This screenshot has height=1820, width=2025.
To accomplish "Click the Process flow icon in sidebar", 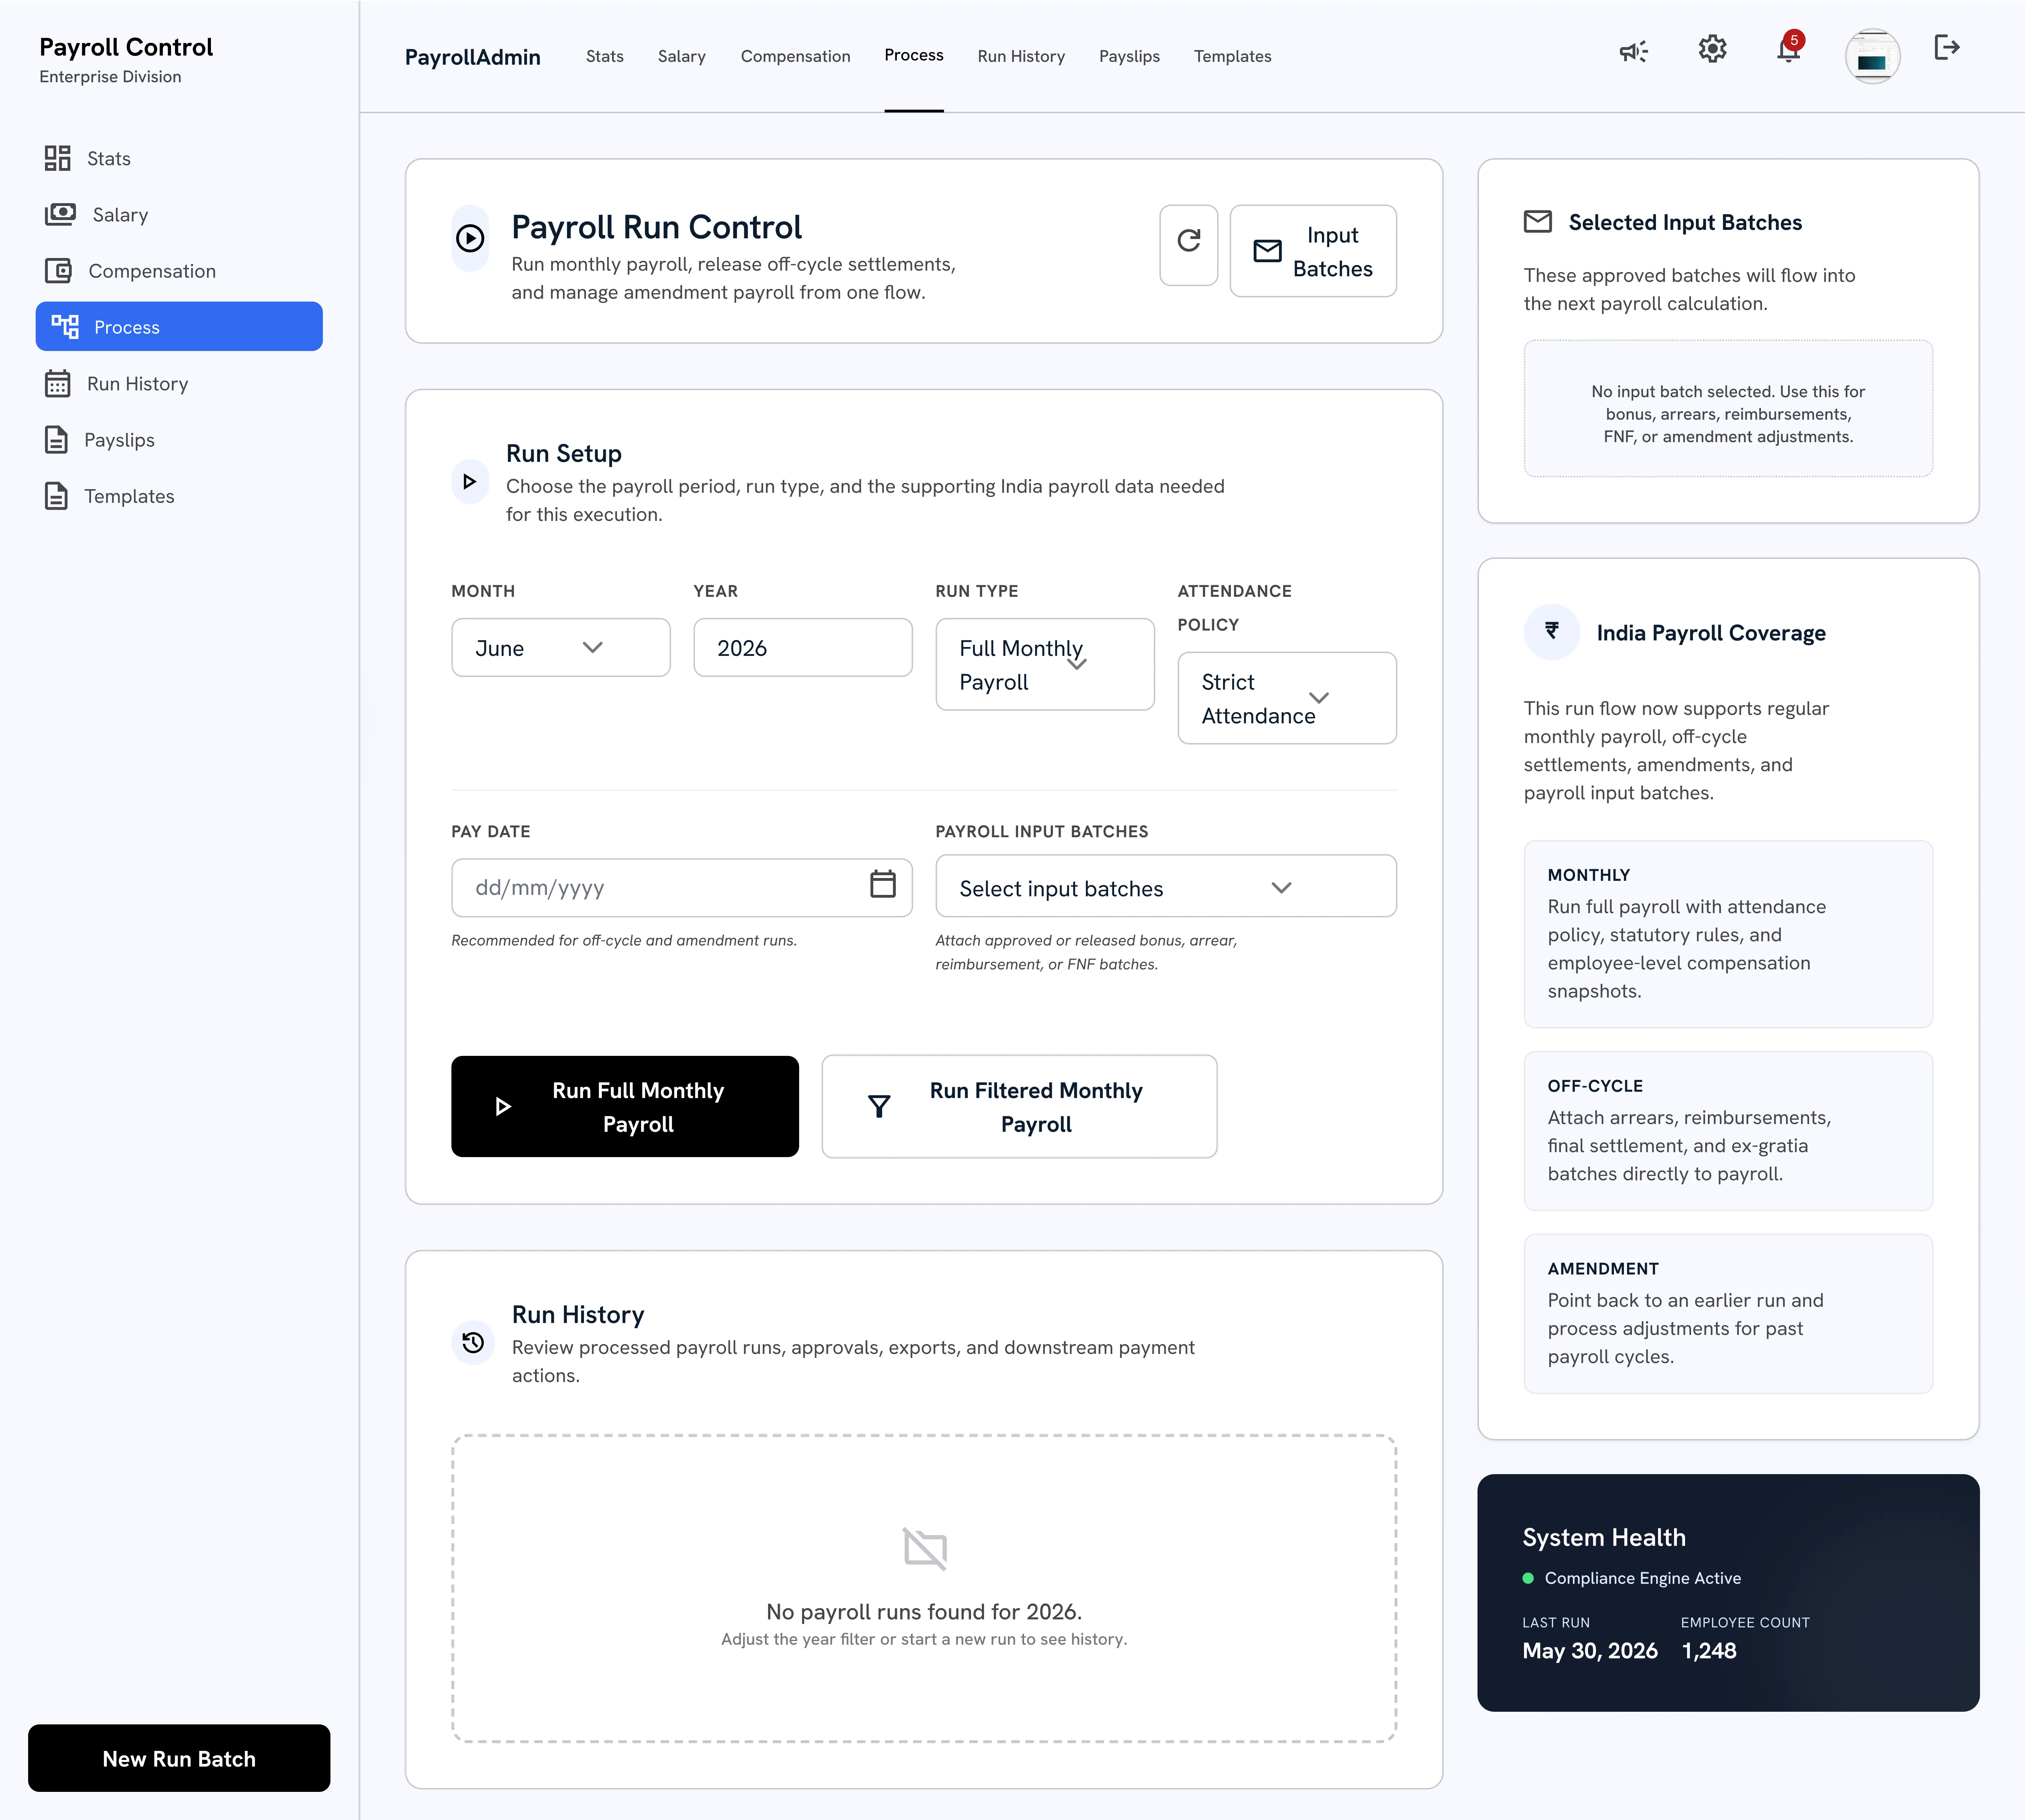I will click(x=65, y=327).
